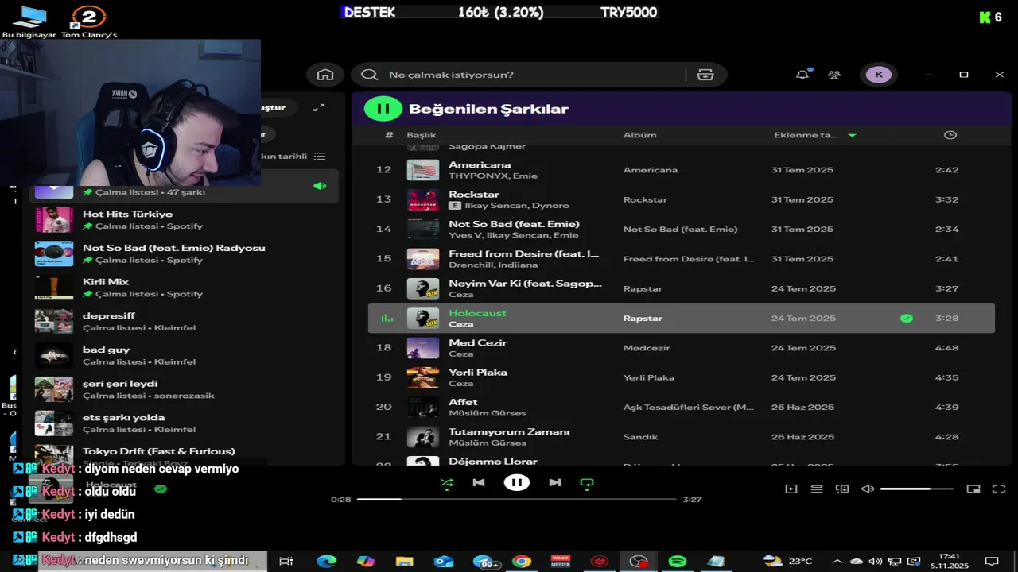Skip to the next track
This screenshot has width=1018, height=572.
[x=555, y=482]
